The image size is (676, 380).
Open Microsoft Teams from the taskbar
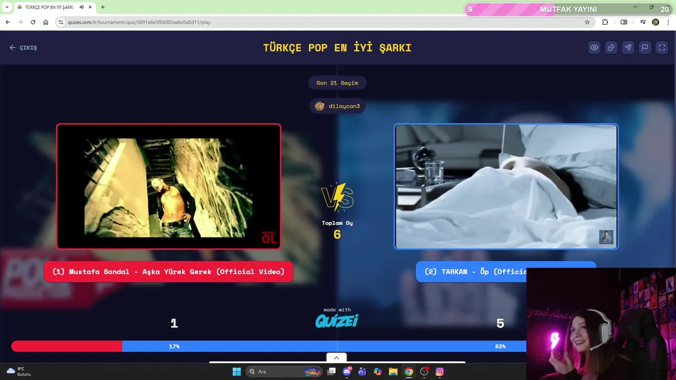362,372
